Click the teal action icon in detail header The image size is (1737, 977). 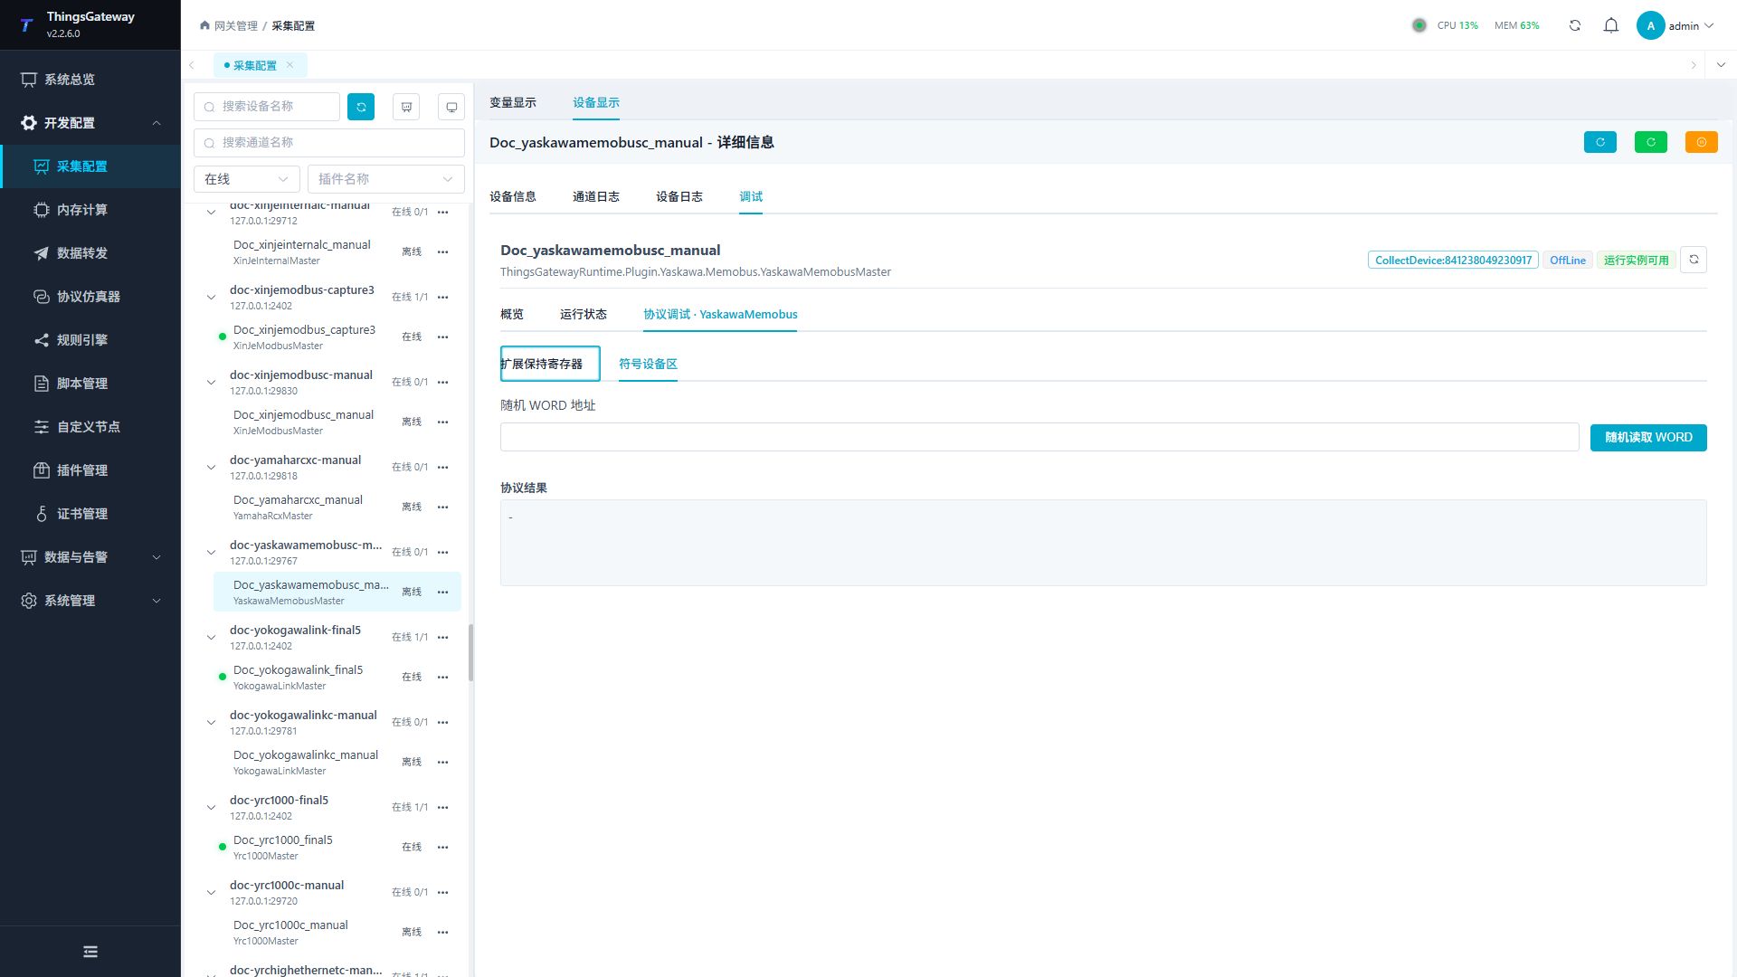click(1600, 142)
